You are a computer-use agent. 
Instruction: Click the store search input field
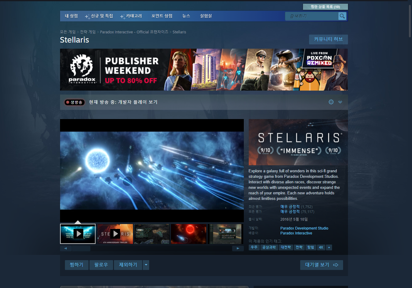coord(312,16)
